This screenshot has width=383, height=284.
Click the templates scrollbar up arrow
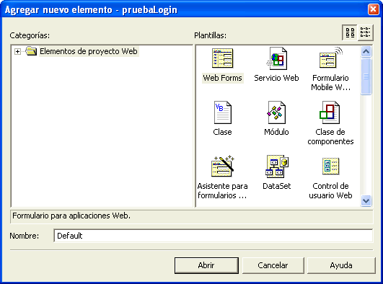pyautogui.click(x=366, y=51)
